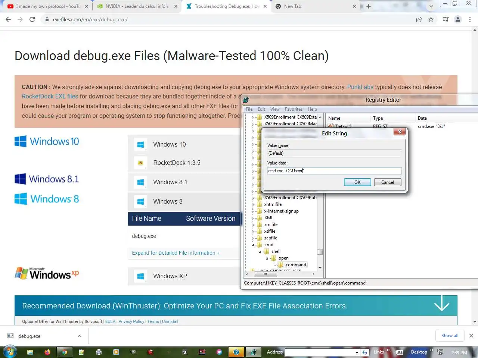Open Firefox from the taskbar
Screen dimensions: 478x358
coord(47,352)
